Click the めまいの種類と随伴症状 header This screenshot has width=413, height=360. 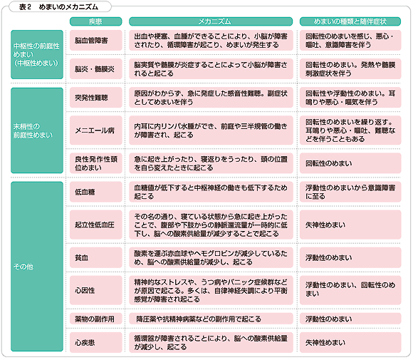coord(350,21)
